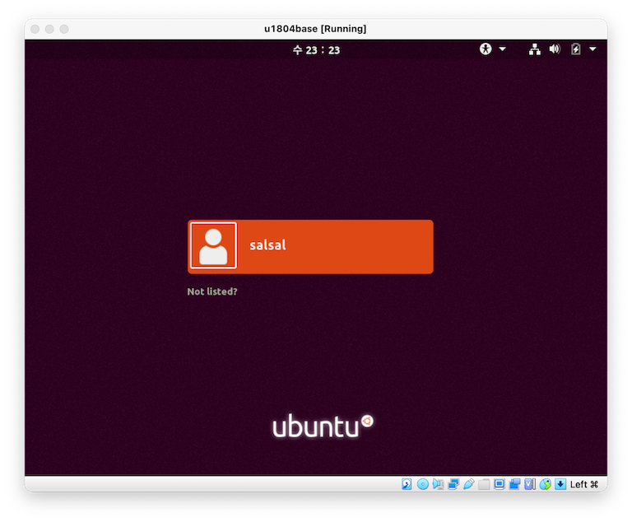The image size is (632, 522).
Task: Click the shared folders icon in VirtualBox status bar
Action: coord(484,484)
